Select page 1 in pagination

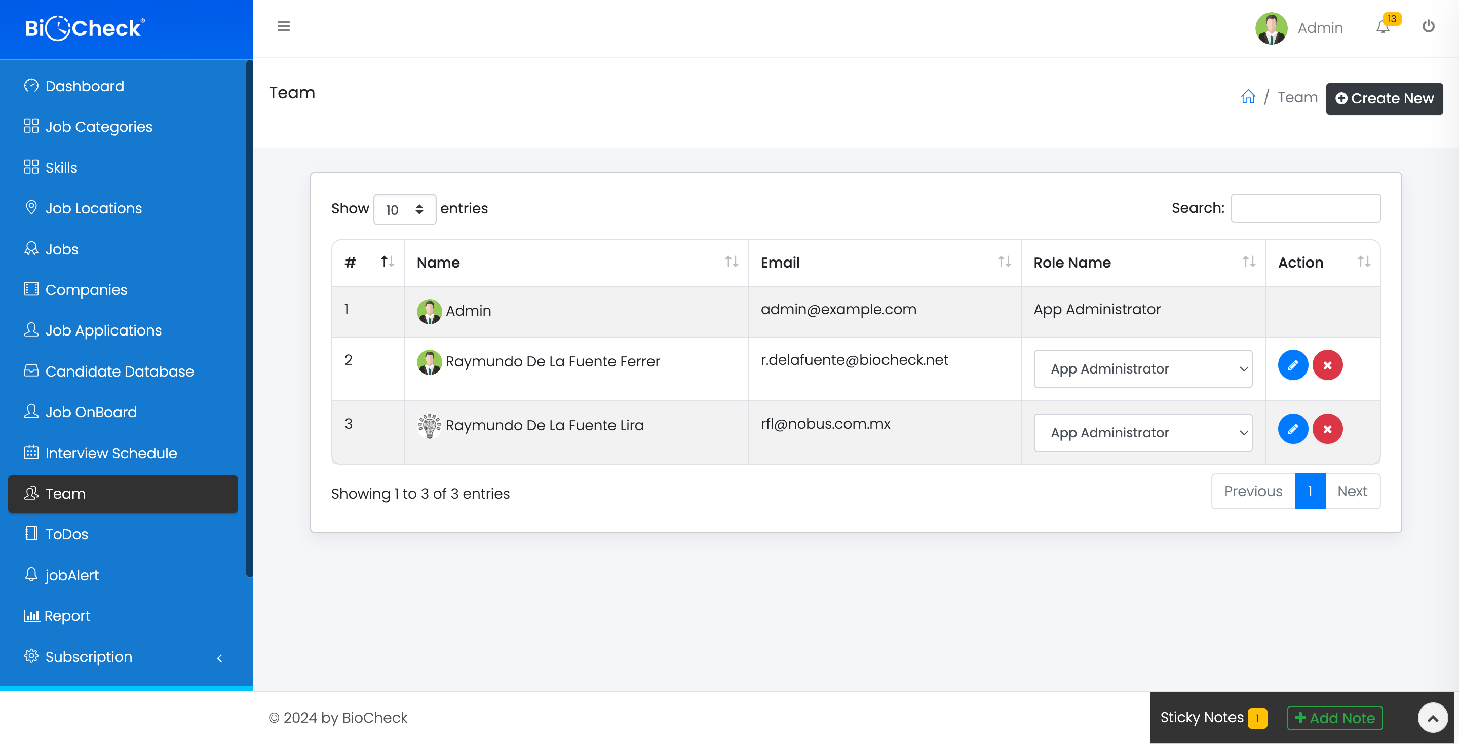1310,491
